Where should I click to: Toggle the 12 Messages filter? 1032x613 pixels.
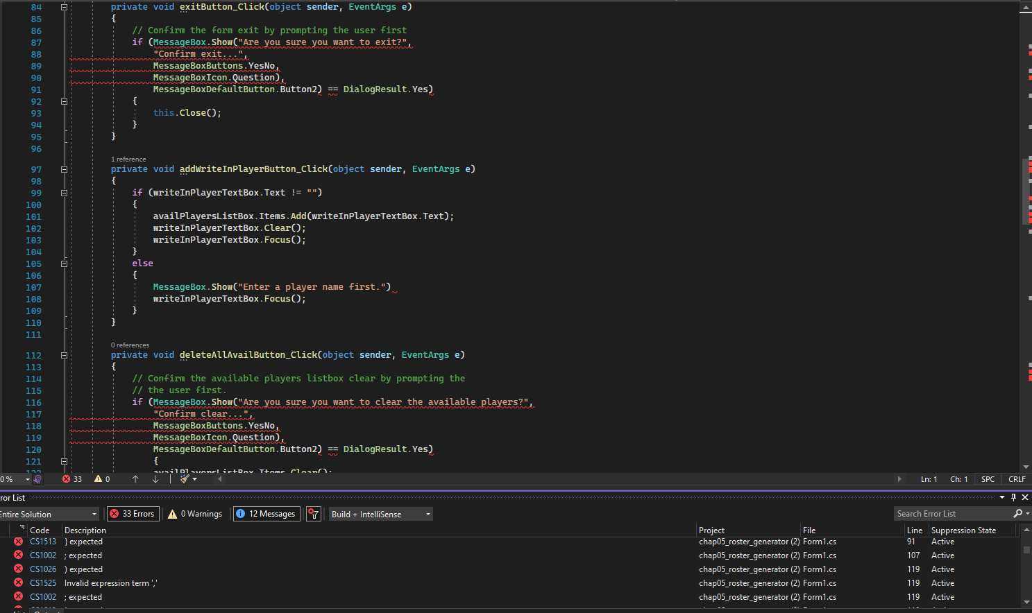pyautogui.click(x=267, y=514)
